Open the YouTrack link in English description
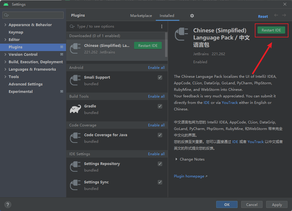The width and height of the screenshot is (292, 211). pyautogui.click(x=230, y=103)
